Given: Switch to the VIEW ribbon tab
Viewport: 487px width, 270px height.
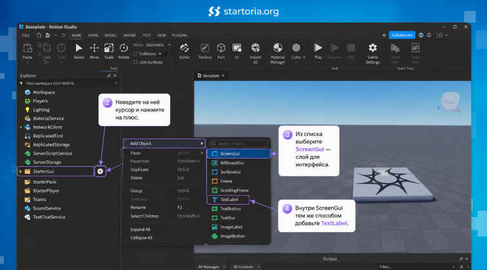Looking at the screenshot, I should [162, 35].
